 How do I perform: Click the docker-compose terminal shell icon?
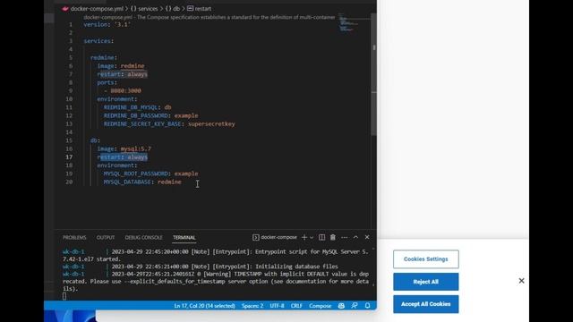pos(256,237)
